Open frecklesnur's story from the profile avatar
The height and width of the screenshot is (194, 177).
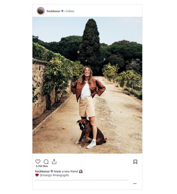[x=41, y=11]
